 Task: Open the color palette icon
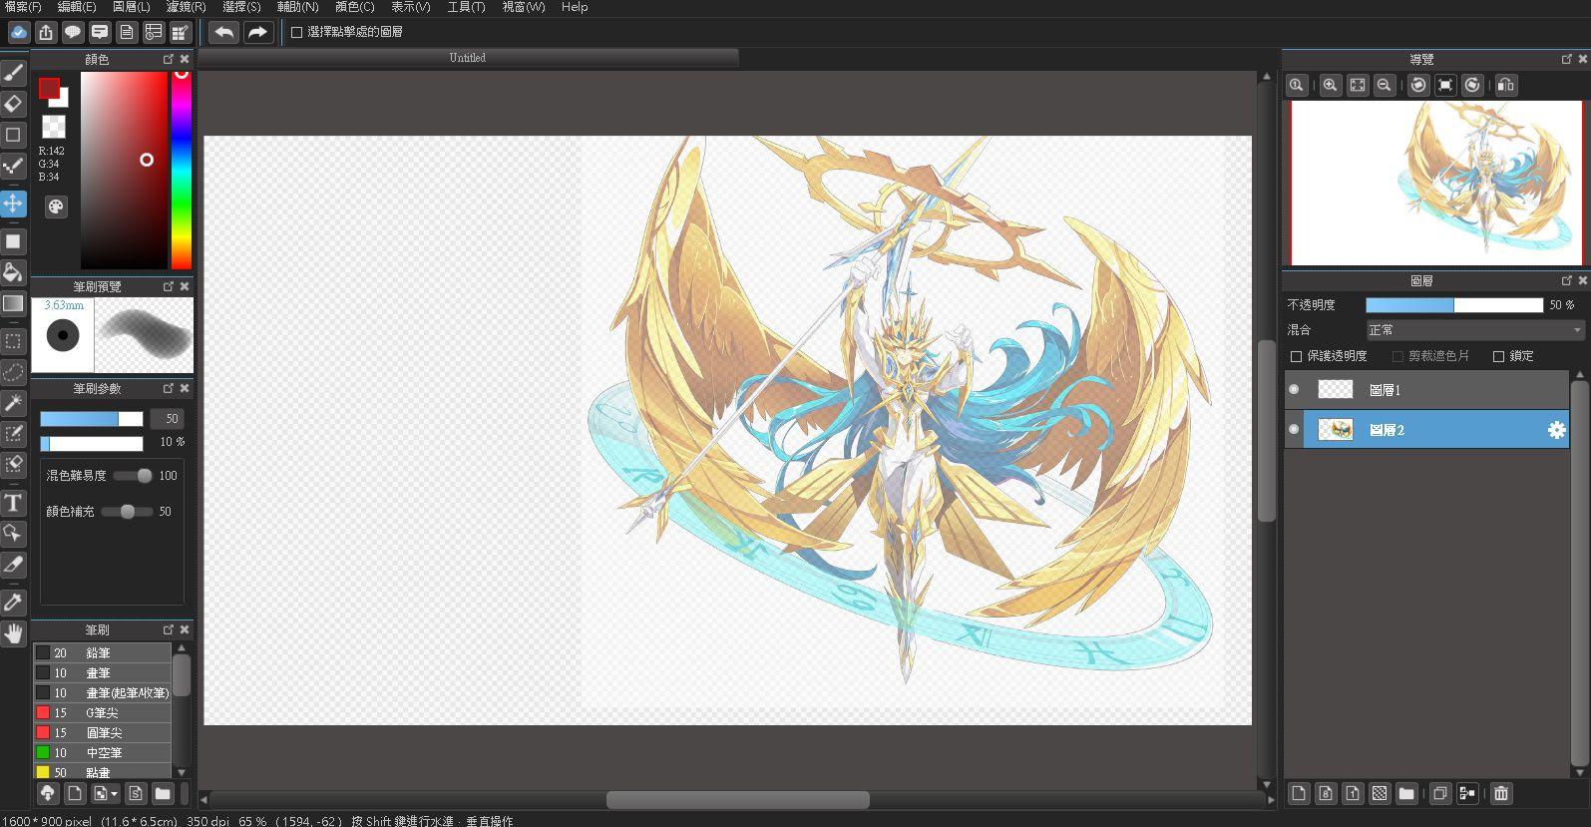56,207
